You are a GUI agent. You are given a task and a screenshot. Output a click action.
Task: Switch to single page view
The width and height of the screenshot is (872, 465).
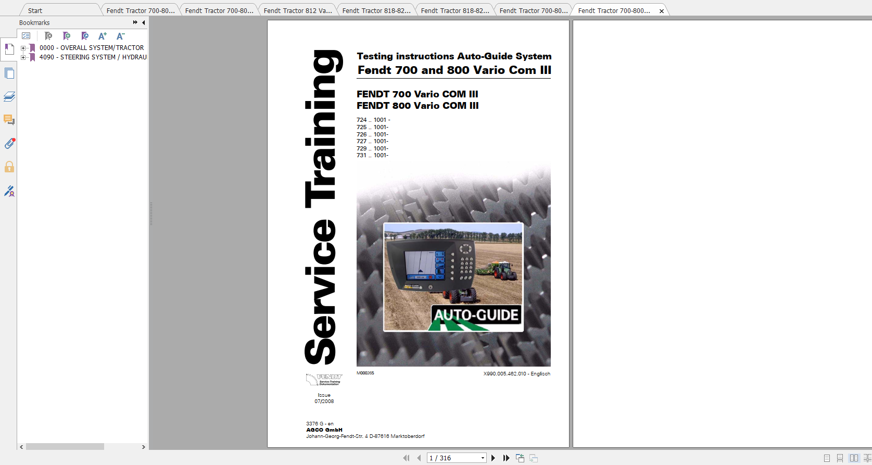827,458
